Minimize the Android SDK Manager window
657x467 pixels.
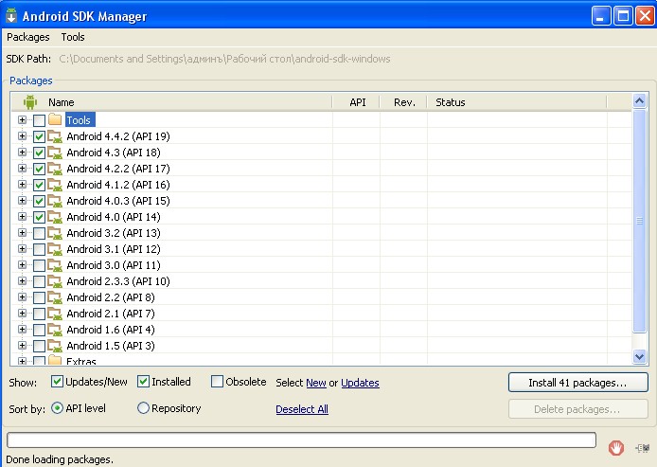tap(601, 16)
